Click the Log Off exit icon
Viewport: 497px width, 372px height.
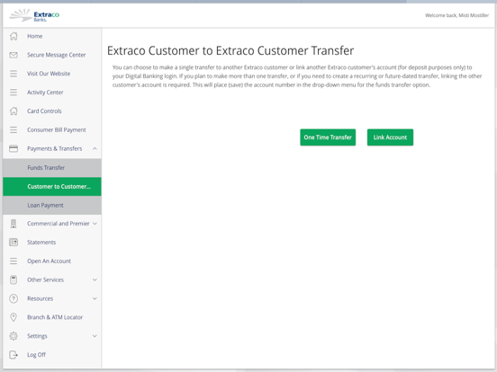click(14, 355)
